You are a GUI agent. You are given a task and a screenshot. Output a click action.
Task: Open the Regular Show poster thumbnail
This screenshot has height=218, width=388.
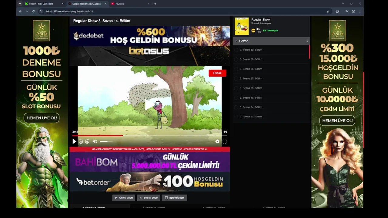pos(242,26)
